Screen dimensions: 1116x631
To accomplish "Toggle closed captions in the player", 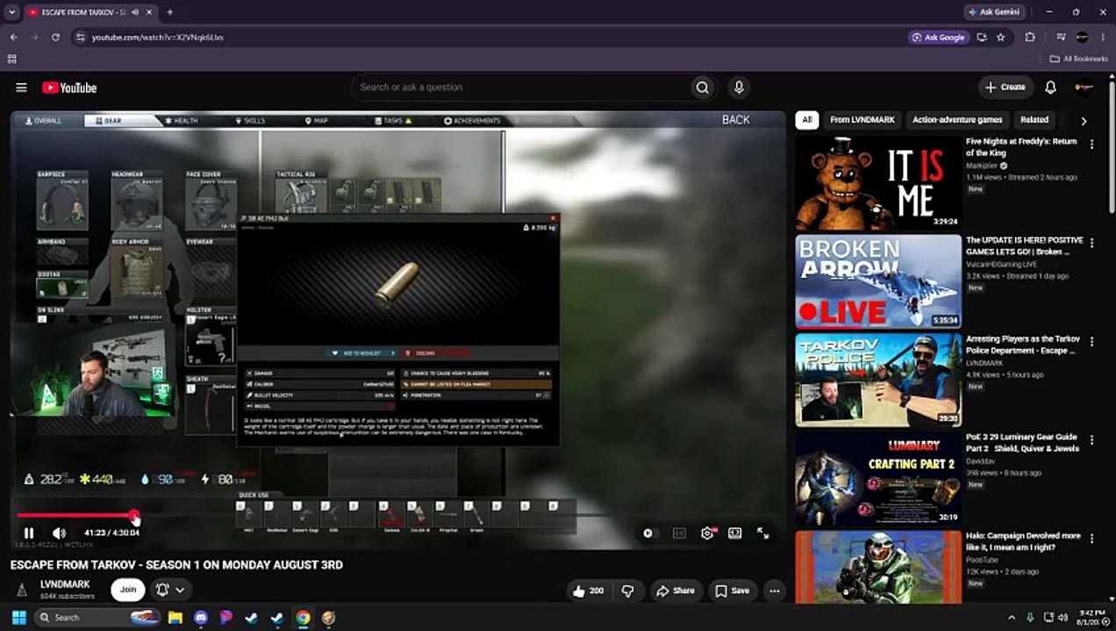I will (679, 533).
